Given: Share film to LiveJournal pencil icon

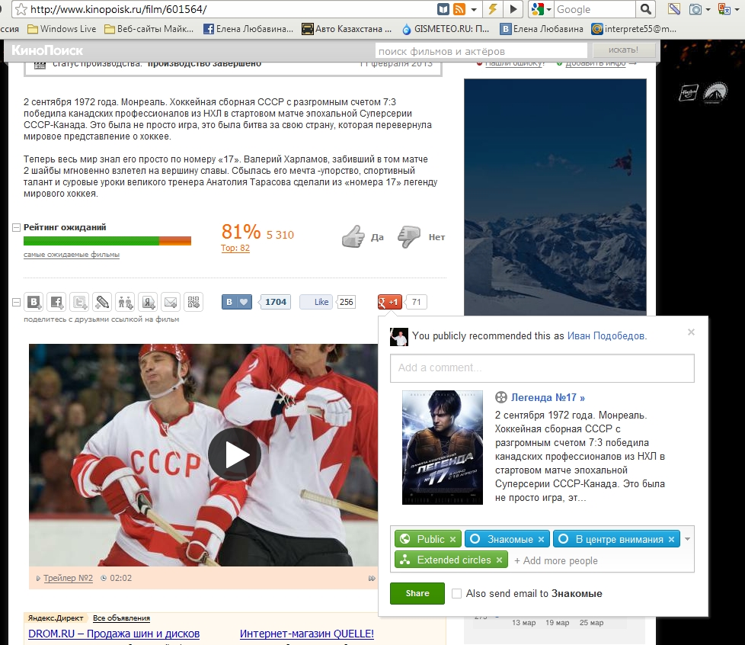Looking at the screenshot, I should (x=102, y=302).
